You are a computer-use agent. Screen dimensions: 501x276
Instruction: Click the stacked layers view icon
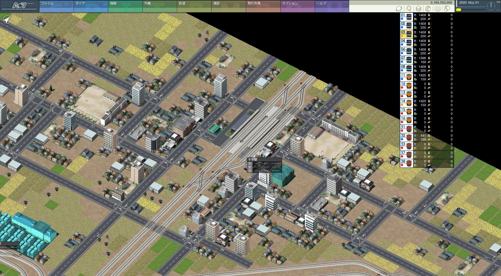click(419, 9)
